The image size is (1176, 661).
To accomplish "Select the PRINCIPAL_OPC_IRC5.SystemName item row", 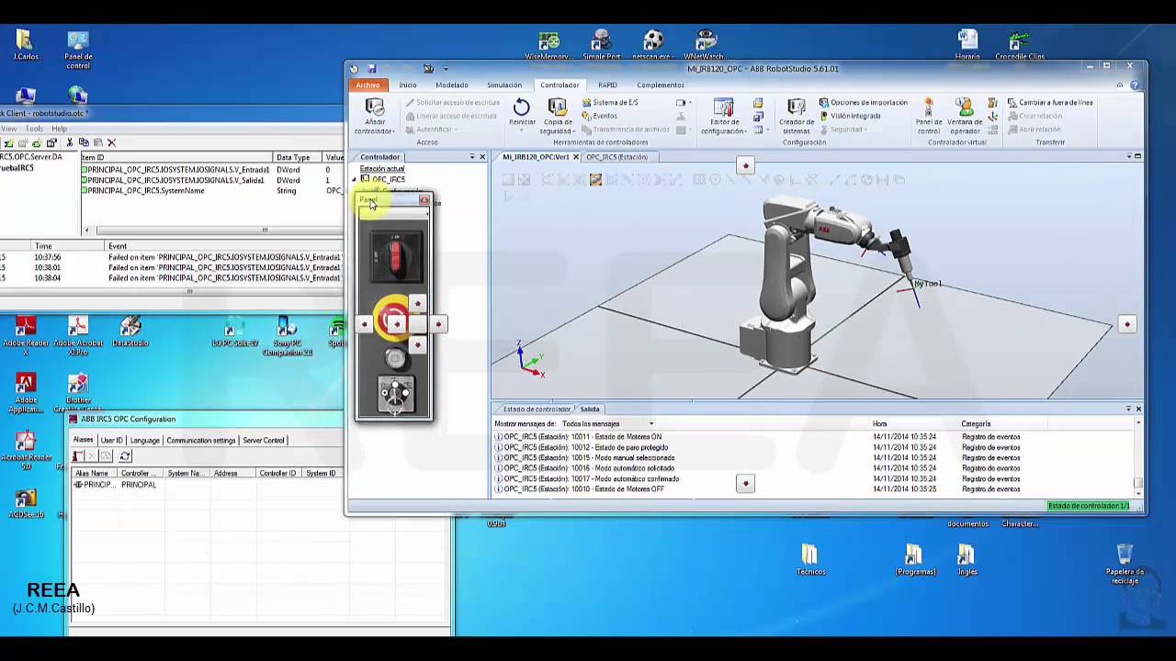I will [x=211, y=191].
